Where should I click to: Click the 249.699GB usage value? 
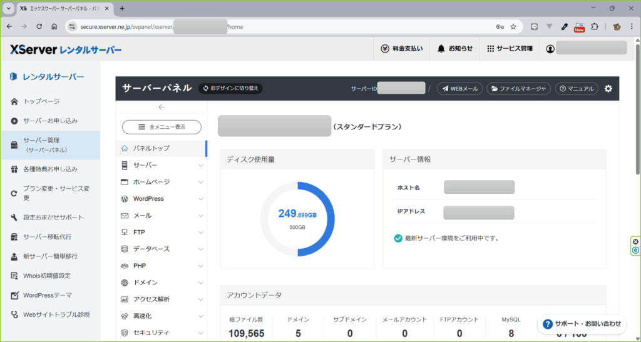[x=297, y=214]
